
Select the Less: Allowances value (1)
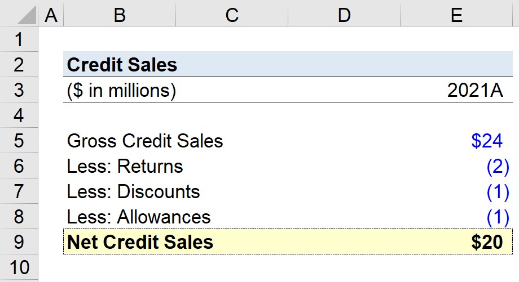pyautogui.click(x=498, y=217)
